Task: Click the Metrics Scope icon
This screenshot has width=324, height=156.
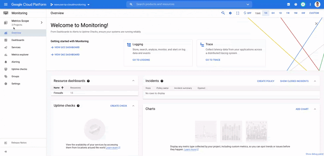Action: 6,22
